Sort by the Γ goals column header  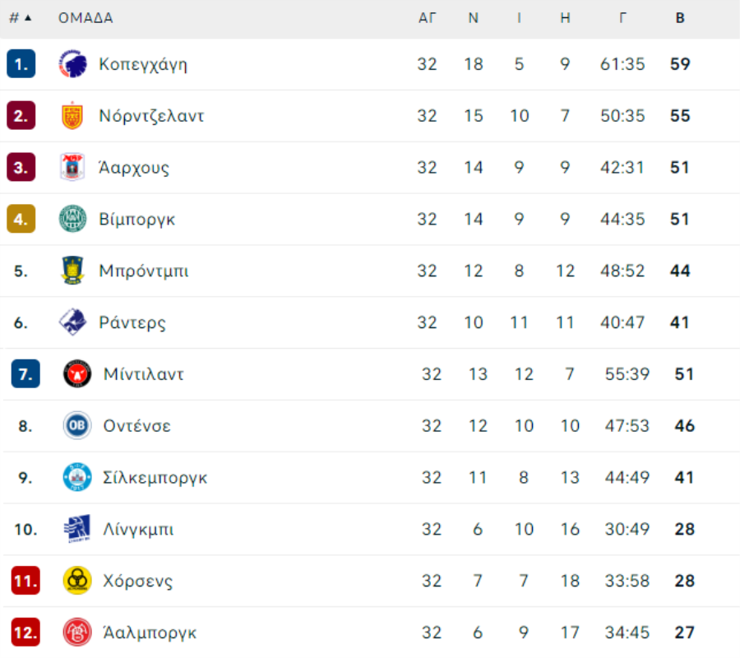click(x=623, y=18)
